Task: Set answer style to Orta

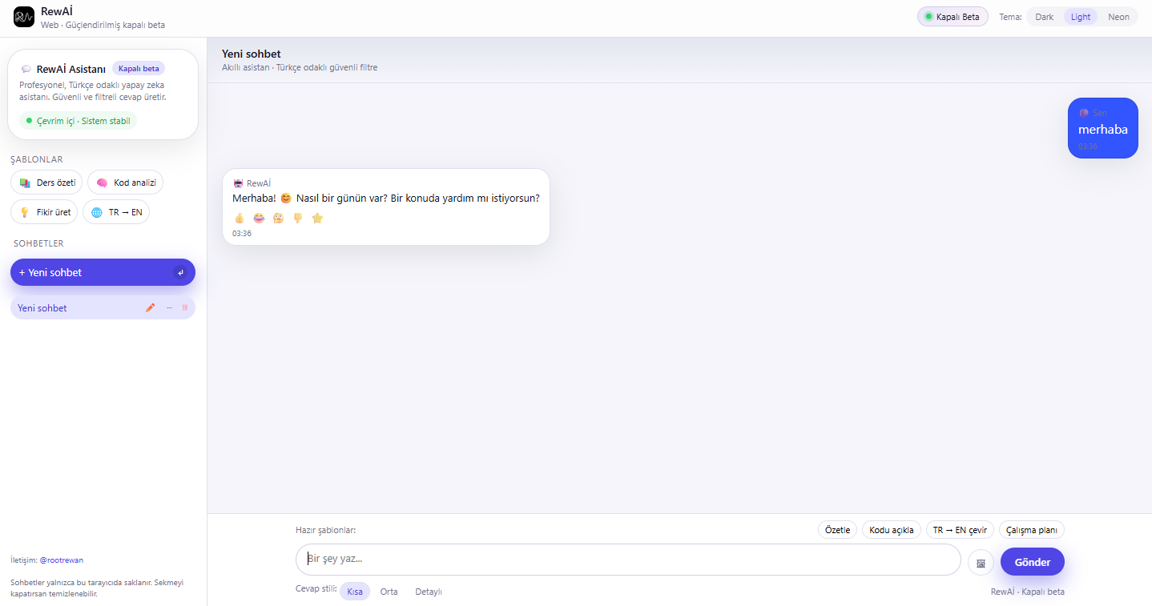Action: pos(389,592)
